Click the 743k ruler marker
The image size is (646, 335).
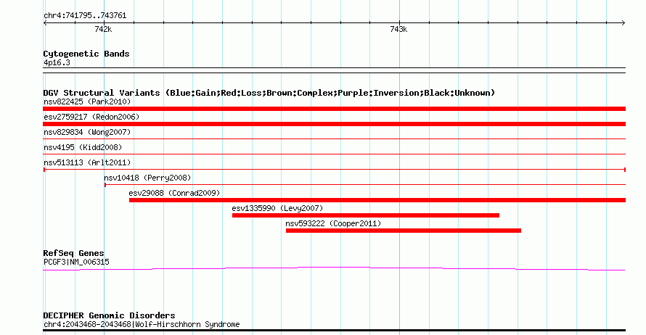click(398, 29)
